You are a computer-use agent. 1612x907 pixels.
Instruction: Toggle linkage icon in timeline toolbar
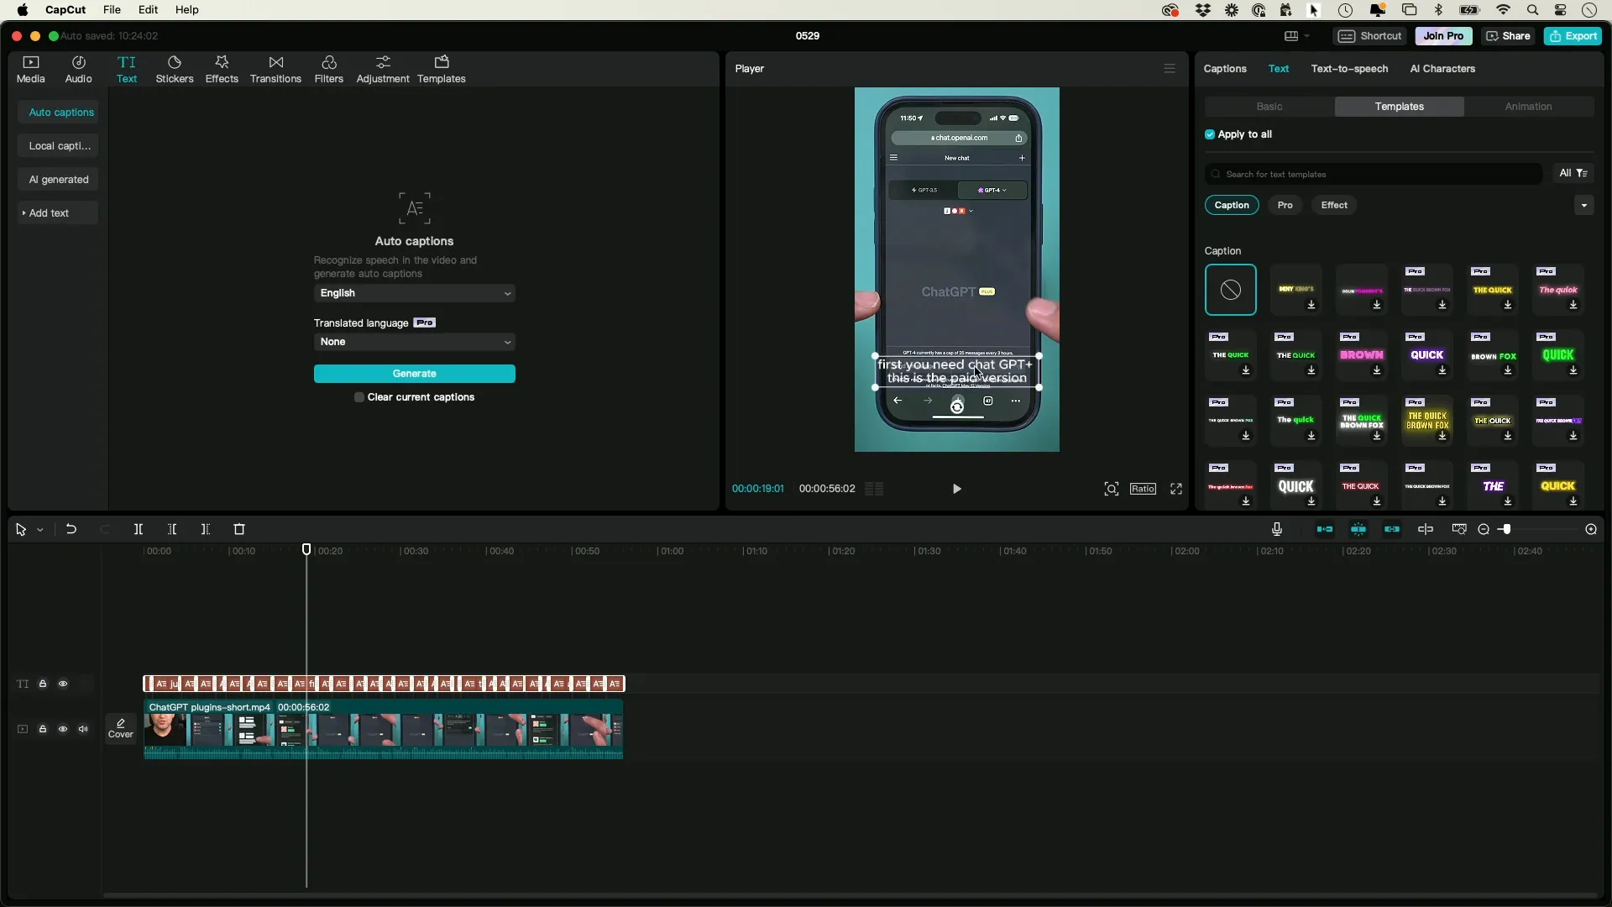[1392, 529]
